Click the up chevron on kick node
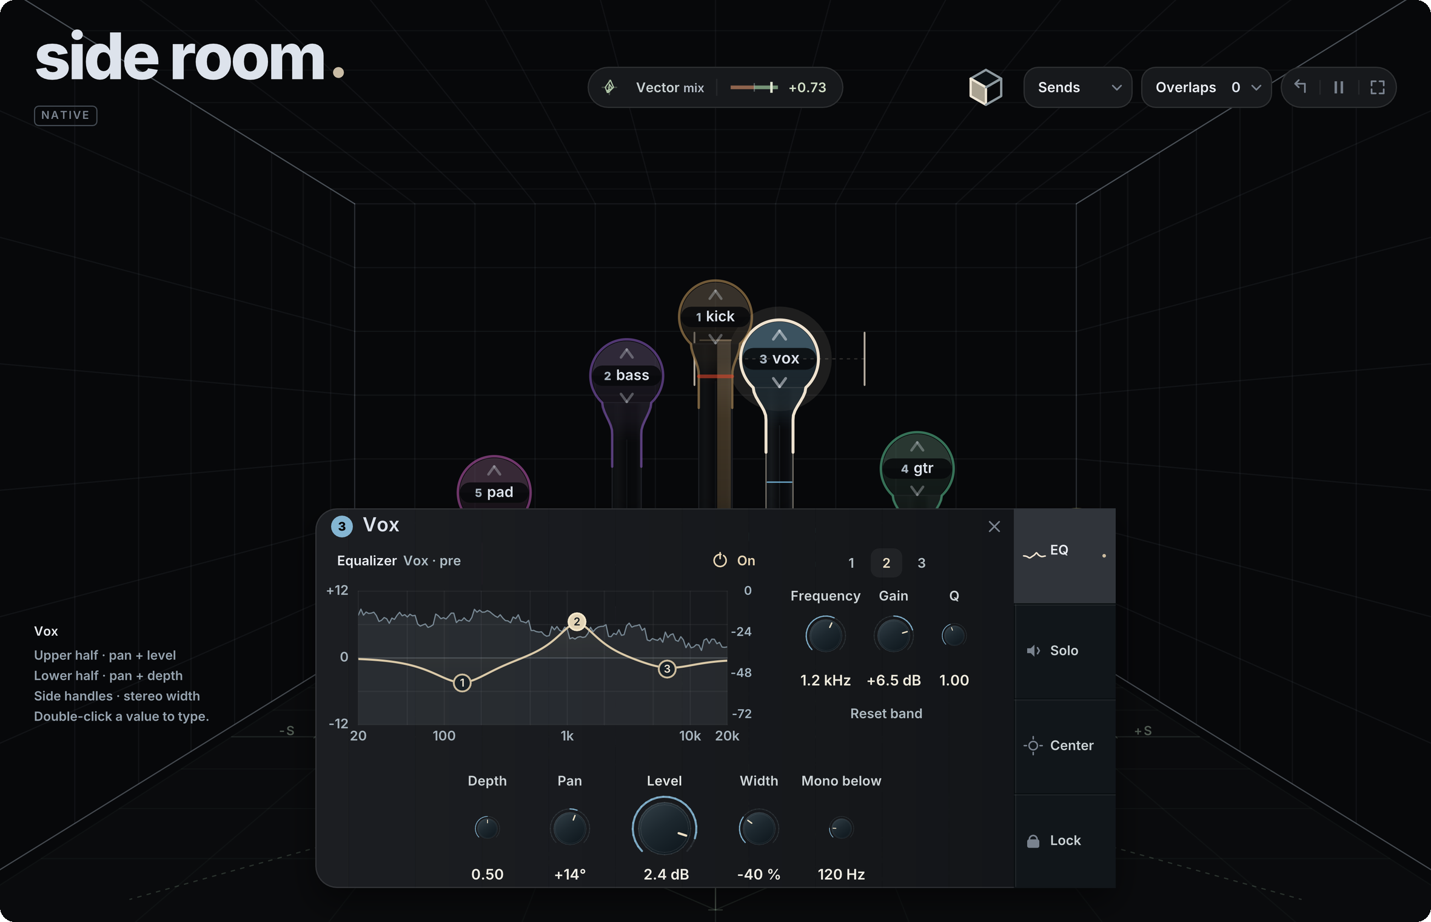Image resolution: width=1431 pixels, height=922 pixels. pos(715,295)
